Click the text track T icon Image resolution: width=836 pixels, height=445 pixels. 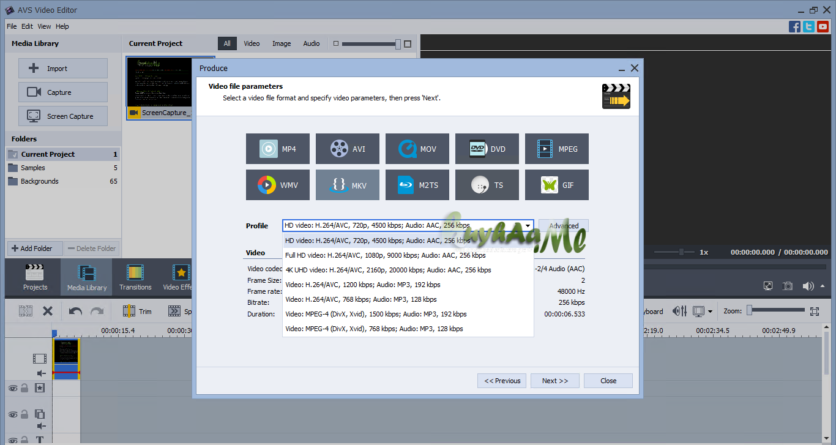click(x=40, y=440)
